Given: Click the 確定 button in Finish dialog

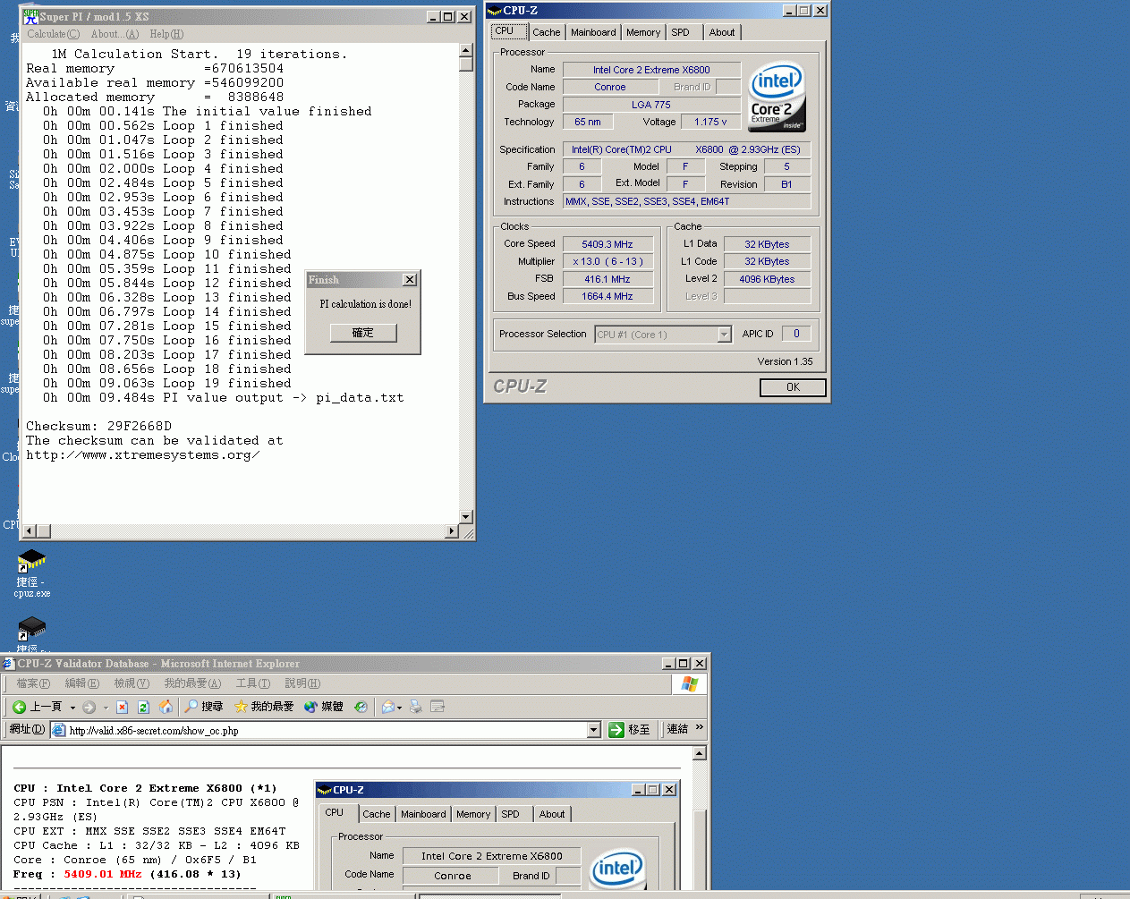Looking at the screenshot, I should tap(363, 333).
